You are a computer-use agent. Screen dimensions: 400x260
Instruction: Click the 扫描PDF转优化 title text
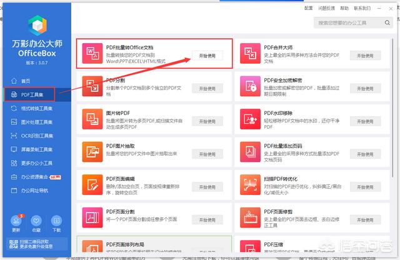(x=281, y=179)
